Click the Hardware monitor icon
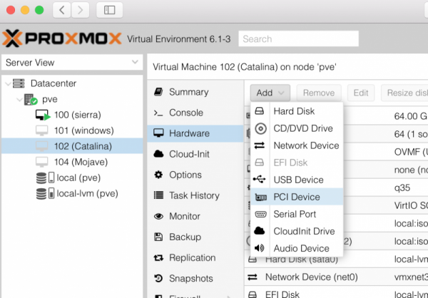Screen dimensions: 428x298 pyautogui.click(x=158, y=133)
